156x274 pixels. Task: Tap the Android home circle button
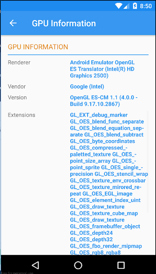click(78, 265)
